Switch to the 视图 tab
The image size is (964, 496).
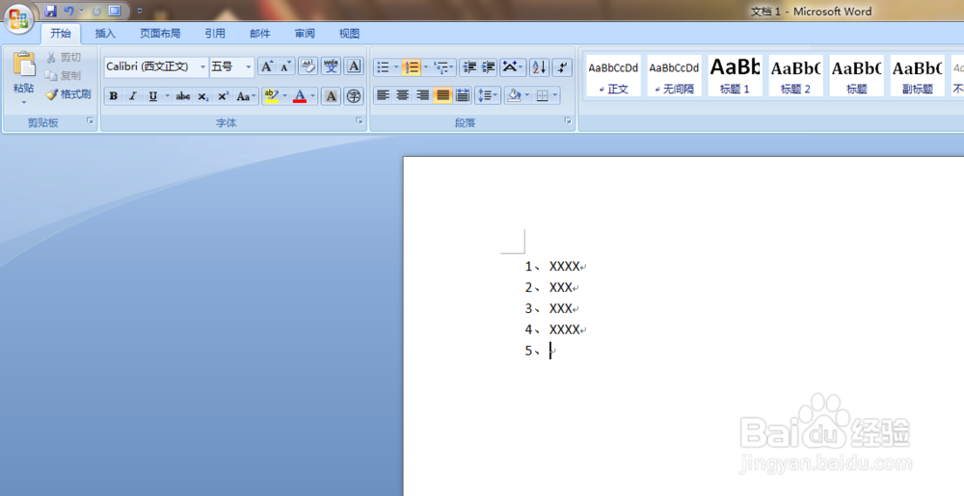coord(349,33)
